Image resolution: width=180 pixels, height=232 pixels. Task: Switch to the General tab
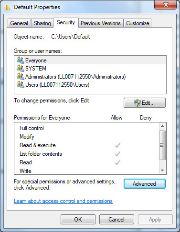19,23
